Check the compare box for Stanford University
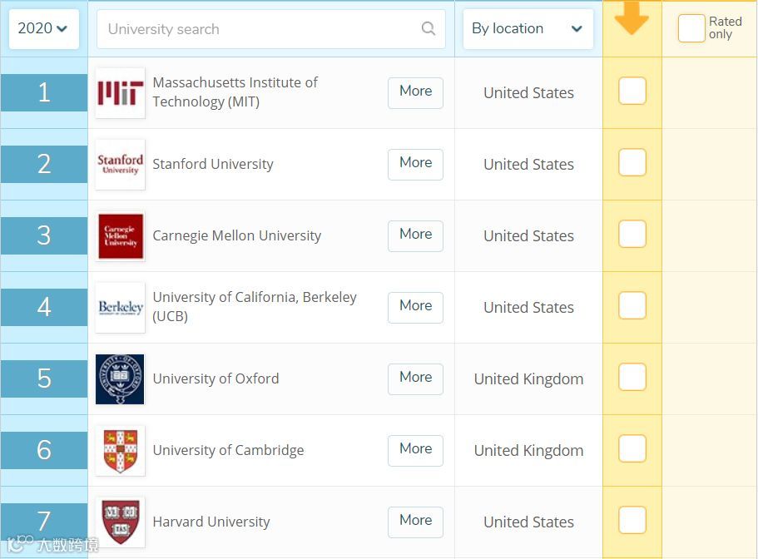This screenshot has height=559, width=758. [x=632, y=162]
